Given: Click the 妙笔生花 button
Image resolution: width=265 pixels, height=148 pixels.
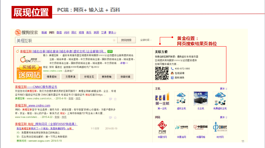Looking at the screenshot, I should pos(89,77).
